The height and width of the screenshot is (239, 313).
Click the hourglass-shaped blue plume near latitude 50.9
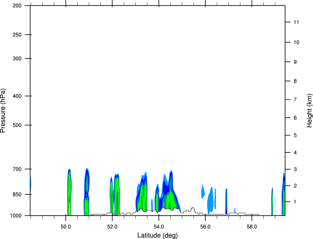87,192
